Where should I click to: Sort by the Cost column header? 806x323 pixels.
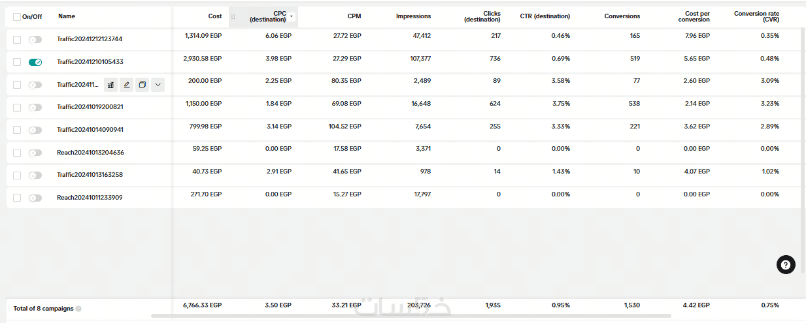click(x=215, y=16)
